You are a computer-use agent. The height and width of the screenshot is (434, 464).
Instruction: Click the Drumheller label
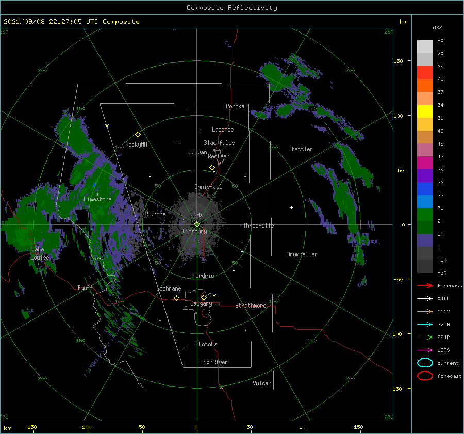tap(302, 254)
